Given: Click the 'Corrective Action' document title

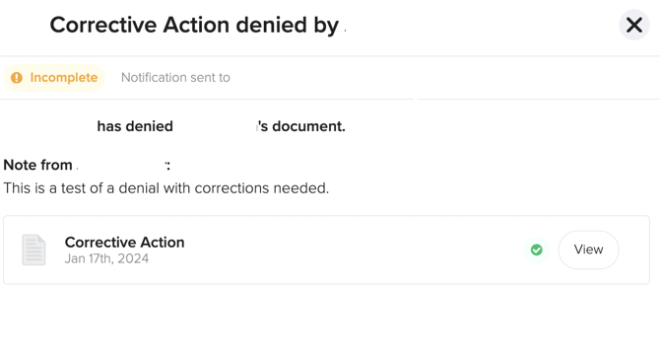Looking at the screenshot, I should (x=124, y=243).
